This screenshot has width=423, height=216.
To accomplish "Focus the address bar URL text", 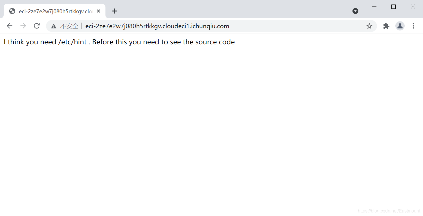I will pos(157,26).
